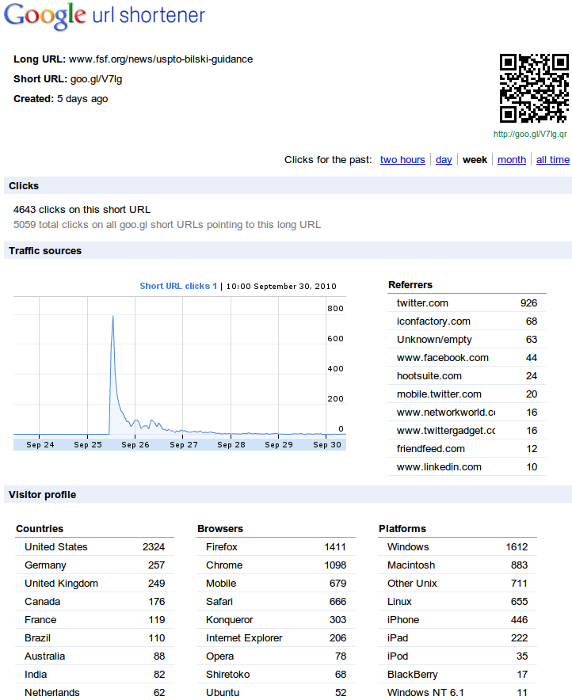Screen dimensions: 572x700
Task: Click iPod in Platforms
Action: pyautogui.click(x=457, y=656)
